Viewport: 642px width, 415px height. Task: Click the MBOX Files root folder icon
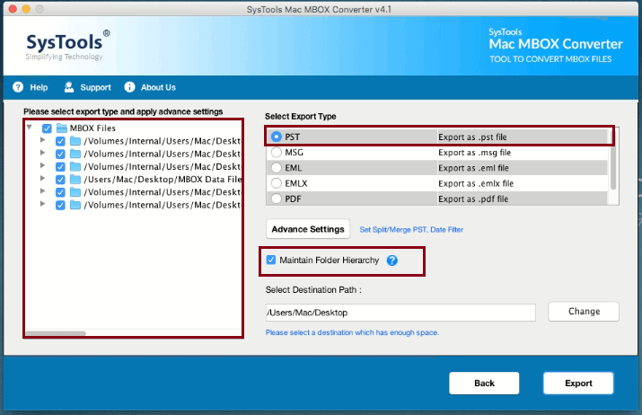click(62, 128)
